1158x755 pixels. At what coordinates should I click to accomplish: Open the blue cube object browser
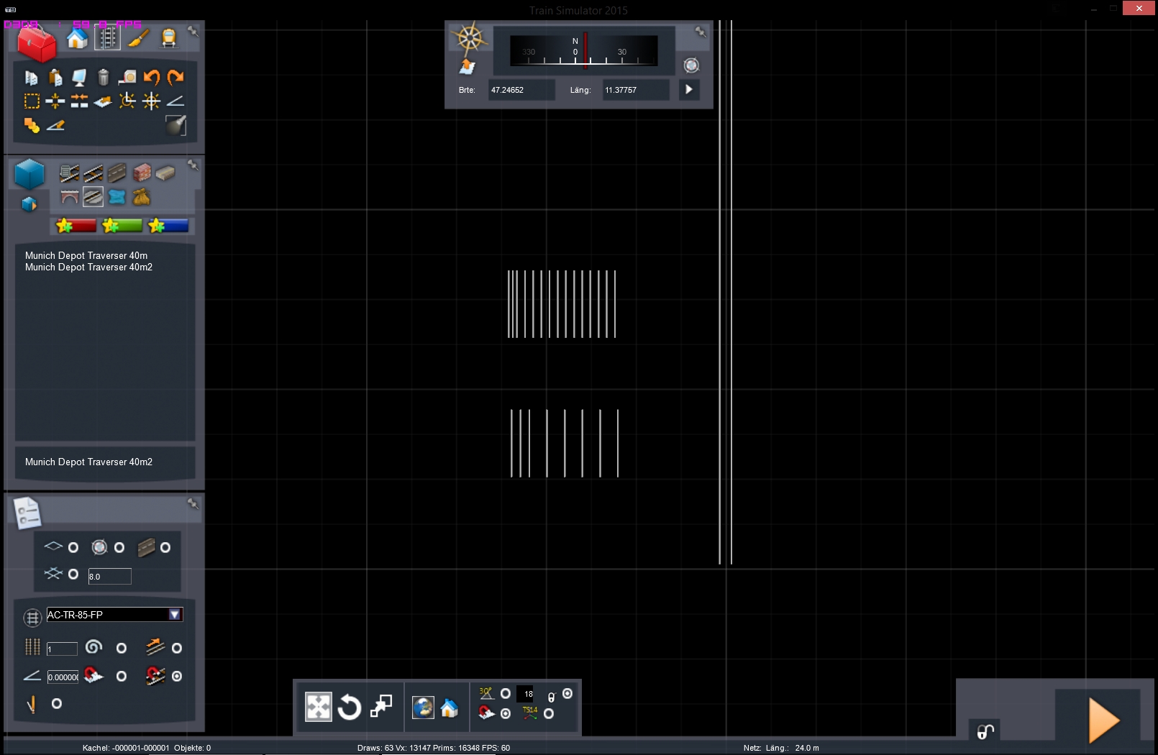[x=29, y=174]
